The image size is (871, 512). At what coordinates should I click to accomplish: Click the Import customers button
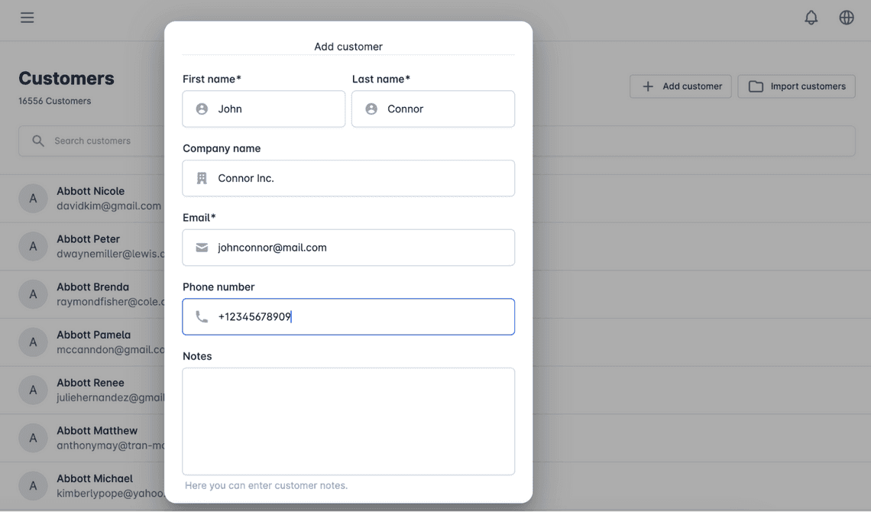coord(797,86)
